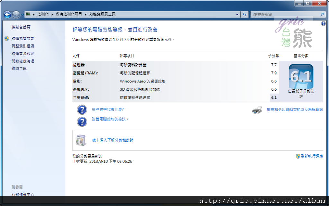Click the refresh button beside address bar
329x206 pixels.
(x=244, y=14)
